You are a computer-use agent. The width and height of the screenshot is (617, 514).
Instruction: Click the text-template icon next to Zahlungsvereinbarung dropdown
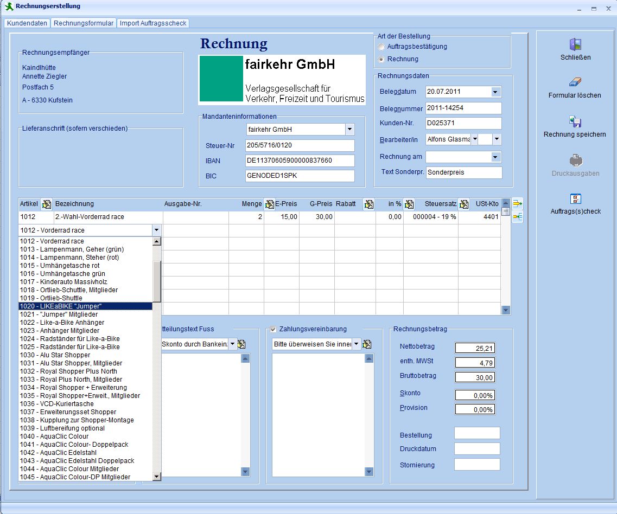point(367,344)
